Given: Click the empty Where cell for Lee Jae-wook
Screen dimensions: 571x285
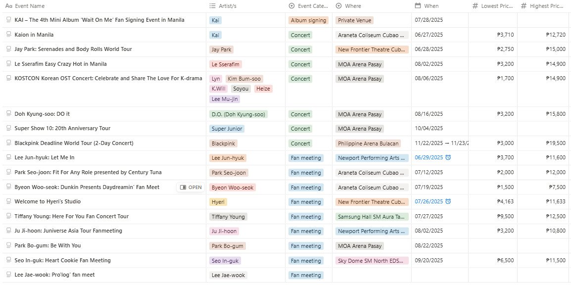Looking at the screenshot, I should pos(372,275).
